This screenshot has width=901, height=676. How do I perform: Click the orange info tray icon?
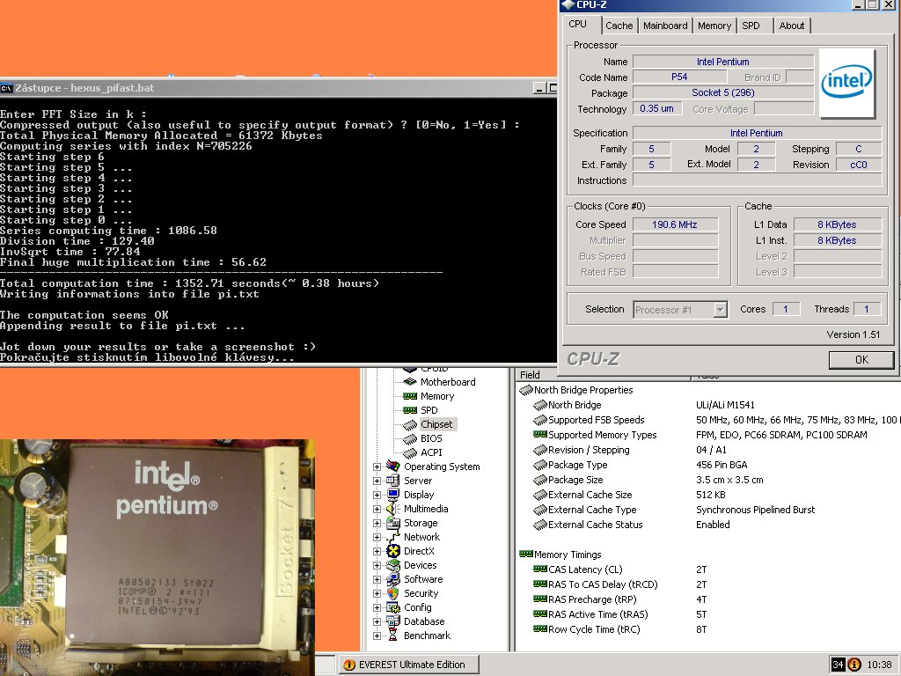(854, 665)
